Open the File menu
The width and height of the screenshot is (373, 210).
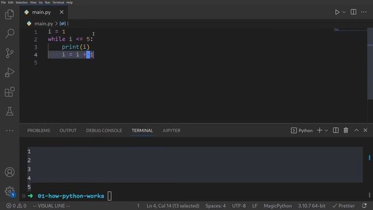point(3,2)
